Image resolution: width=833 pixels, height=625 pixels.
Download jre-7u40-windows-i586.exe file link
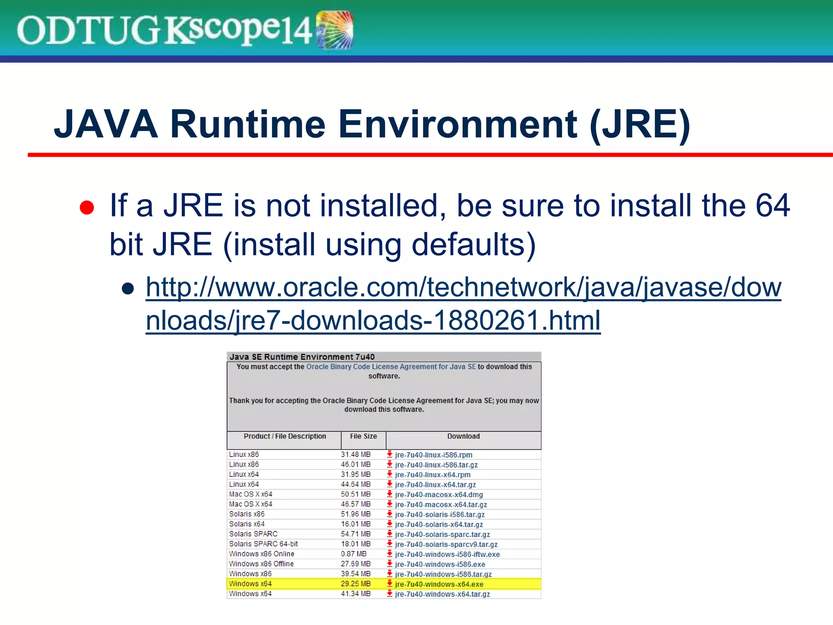pos(440,564)
